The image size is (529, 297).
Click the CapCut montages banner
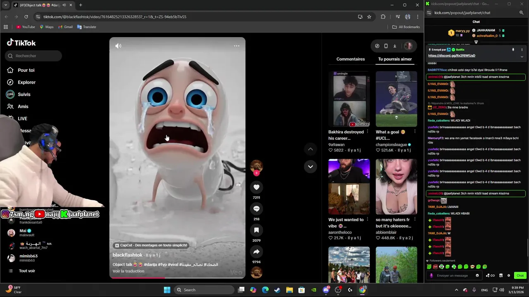point(151,245)
